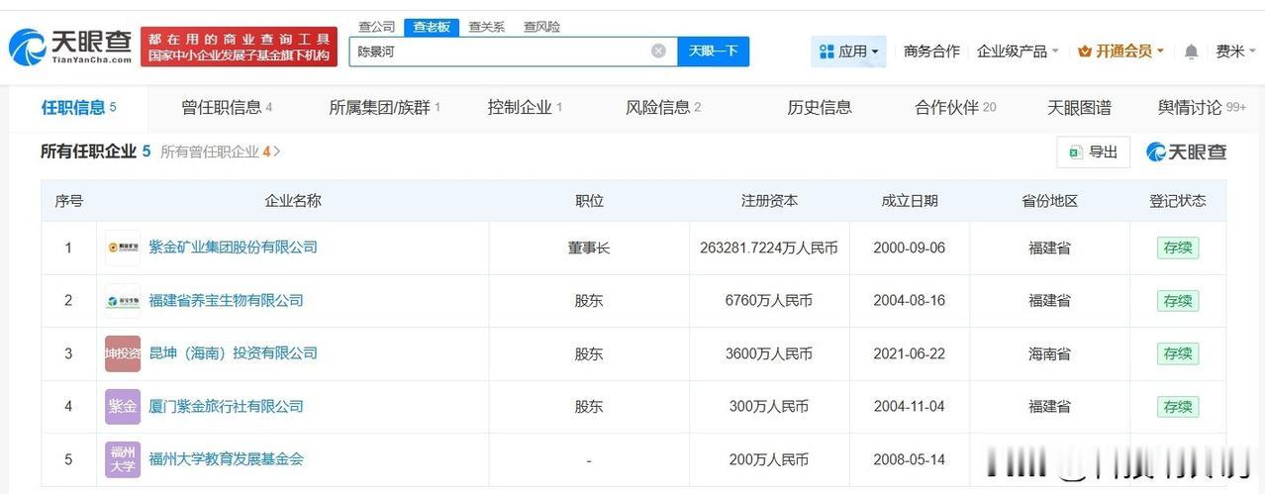Open 紫金矿业集团股份有限公司 link

(x=233, y=247)
